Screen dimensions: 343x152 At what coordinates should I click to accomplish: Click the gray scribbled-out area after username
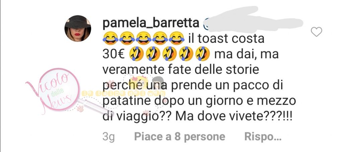pyautogui.click(x=254, y=20)
